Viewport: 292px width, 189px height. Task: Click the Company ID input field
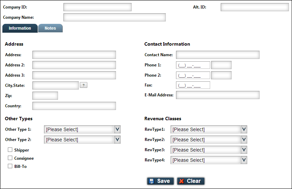(97, 7)
